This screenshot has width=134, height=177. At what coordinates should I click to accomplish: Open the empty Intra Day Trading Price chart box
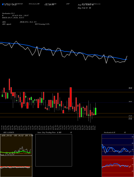(54, 150)
